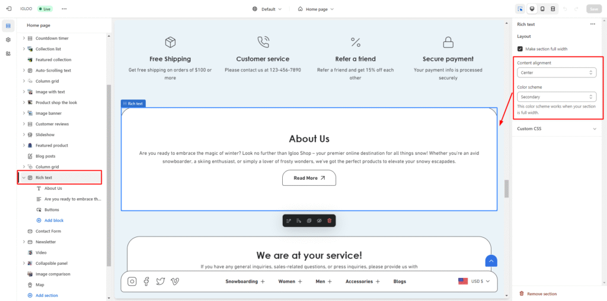Duplicate section from floating toolbar
The width and height of the screenshot is (607, 301).
[x=309, y=221]
